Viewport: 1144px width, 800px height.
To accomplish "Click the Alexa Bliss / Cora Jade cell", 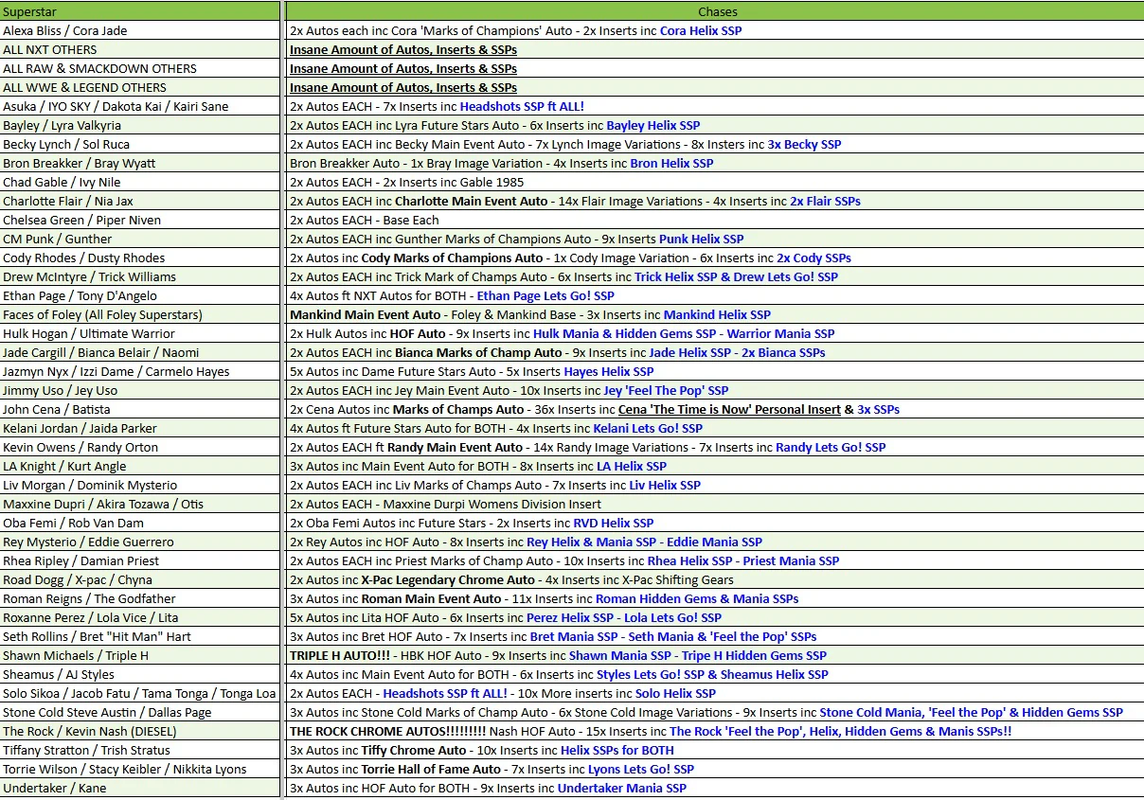I will [140, 30].
